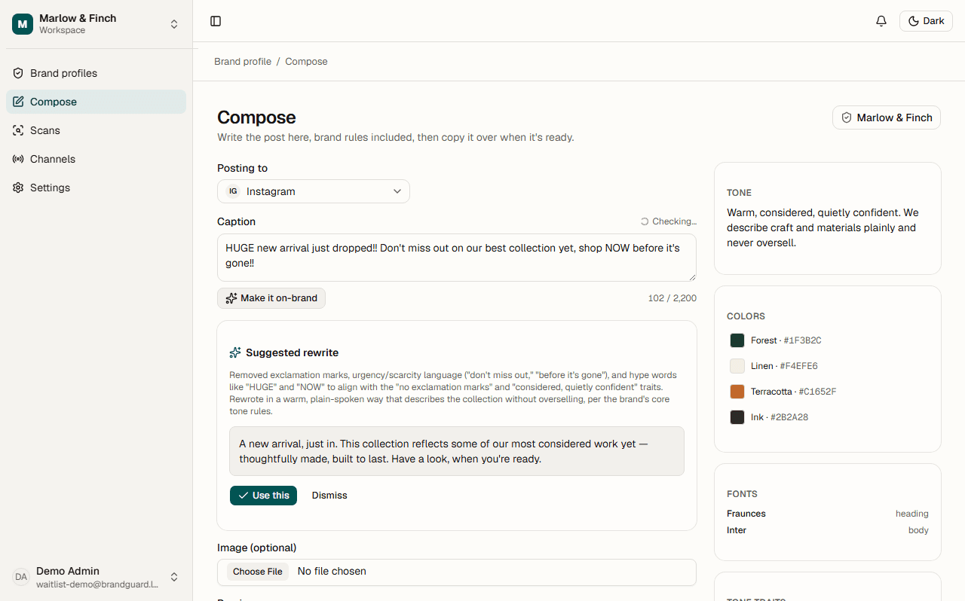Click the Settings gear icon

[18, 188]
